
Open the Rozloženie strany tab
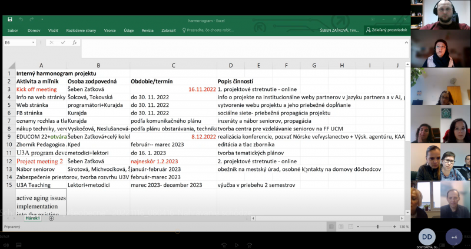[82, 30]
